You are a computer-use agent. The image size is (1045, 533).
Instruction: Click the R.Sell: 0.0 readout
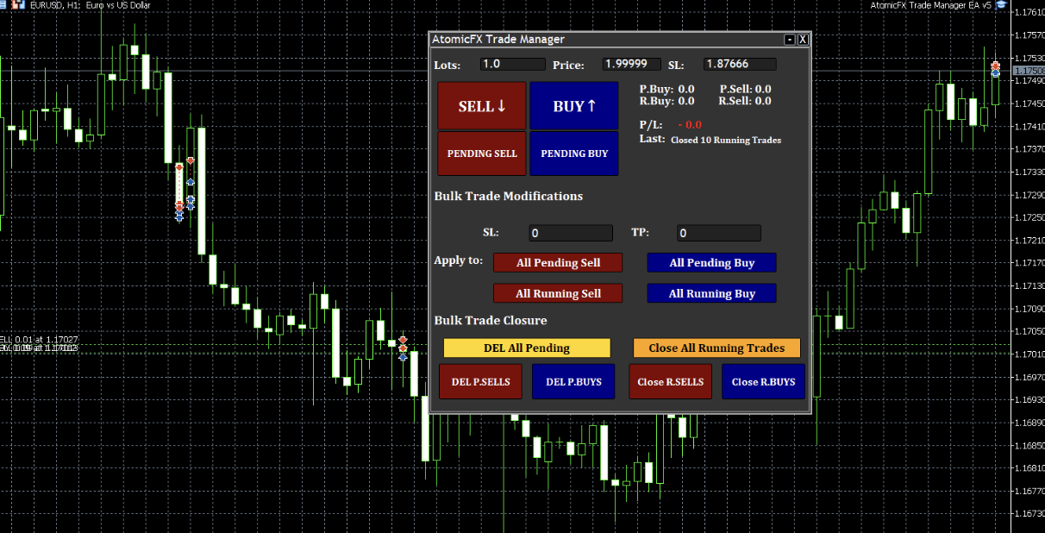[x=745, y=101]
